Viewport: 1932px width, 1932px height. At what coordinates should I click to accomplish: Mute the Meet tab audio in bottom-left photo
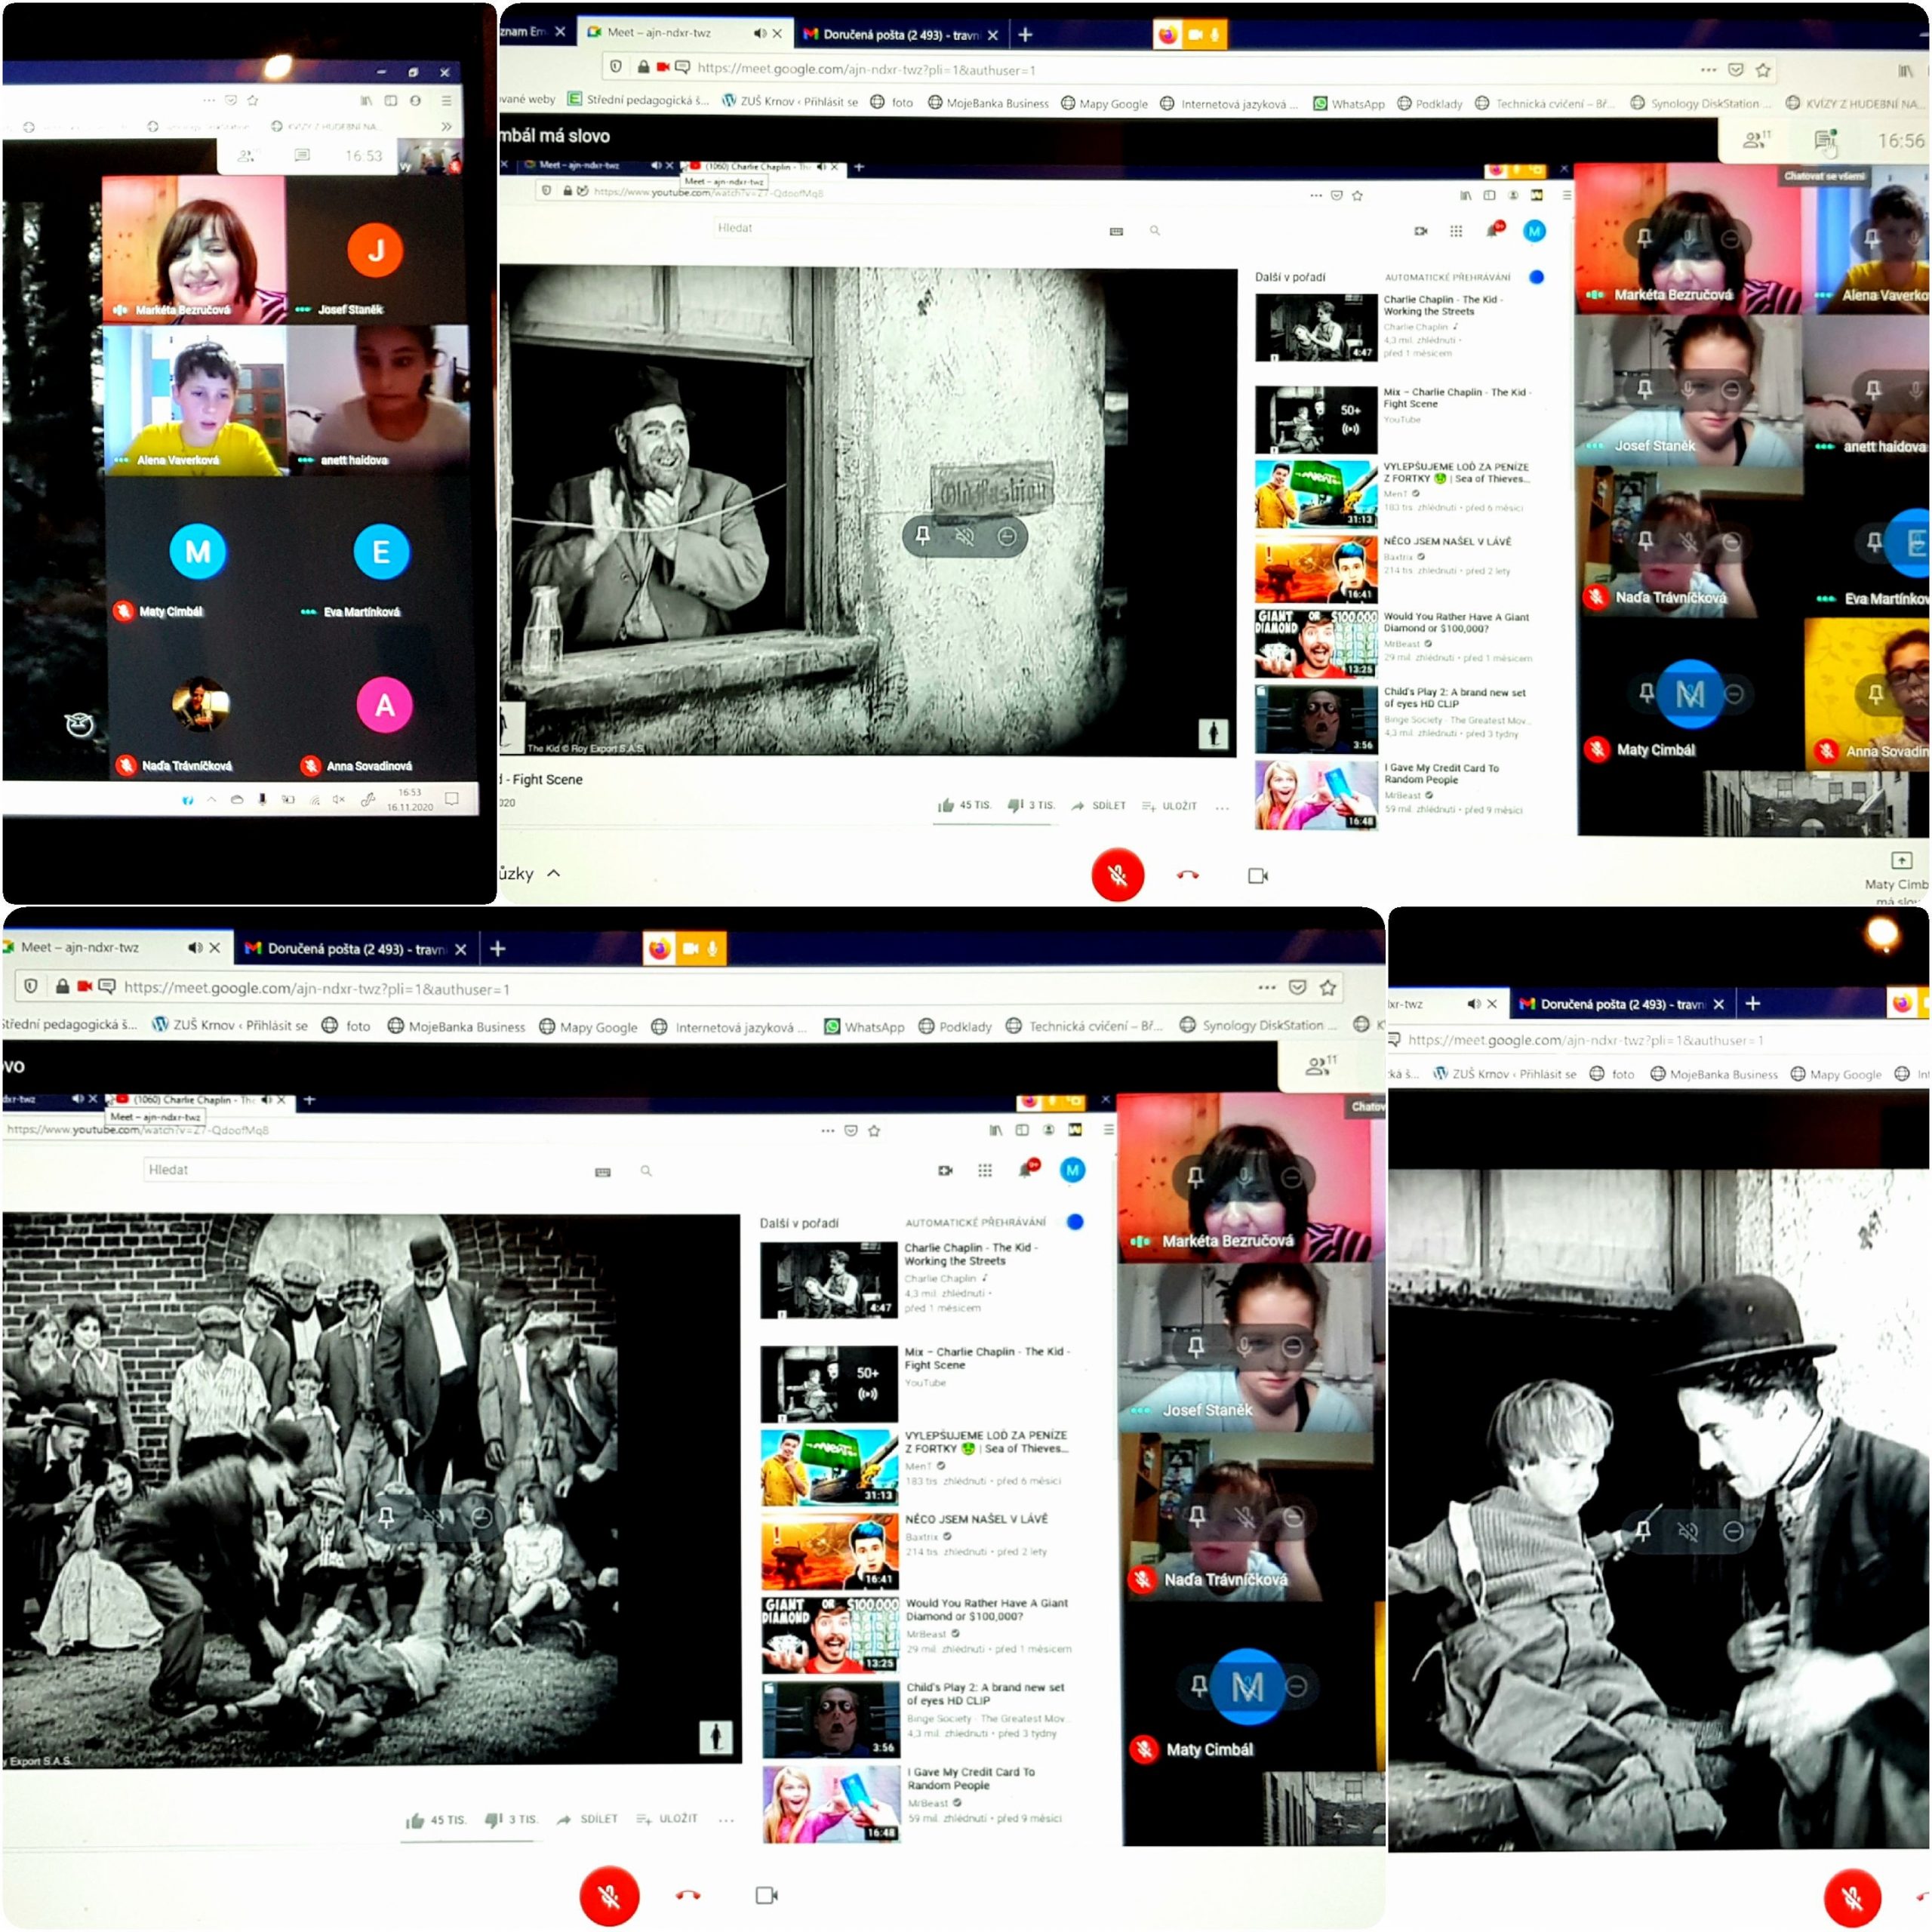194,947
